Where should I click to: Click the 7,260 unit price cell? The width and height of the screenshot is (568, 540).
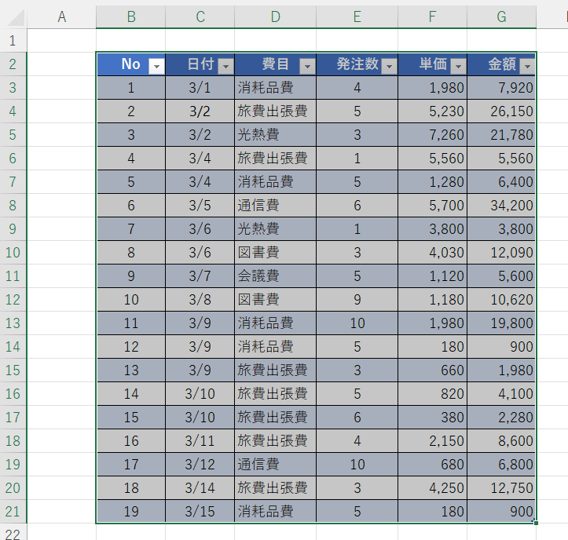click(432, 135)
